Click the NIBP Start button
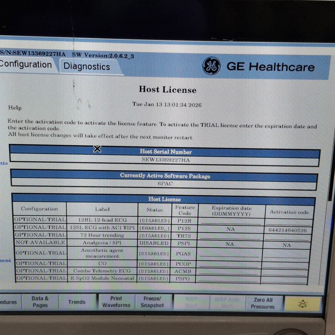 (191, 302)
